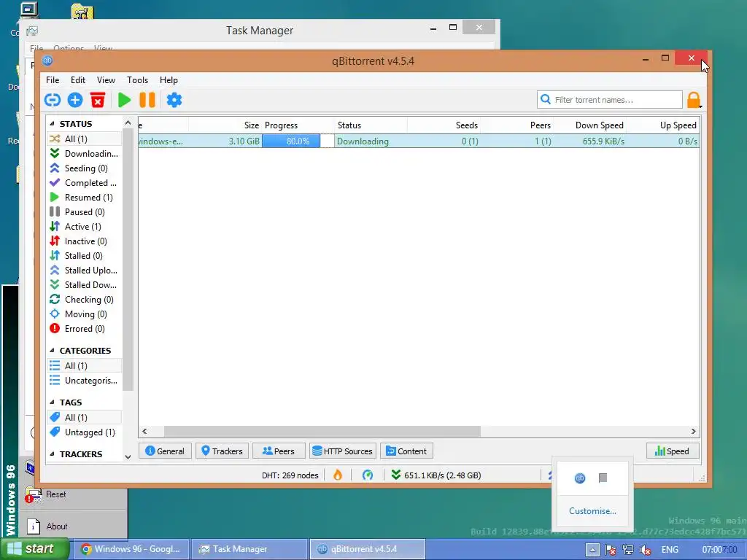Click inside the Filter torrent names field
This screenshot has height=560, width=747.
(x=610, y=99)
